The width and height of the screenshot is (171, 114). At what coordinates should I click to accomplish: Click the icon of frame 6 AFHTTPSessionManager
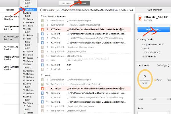(42, 38)
